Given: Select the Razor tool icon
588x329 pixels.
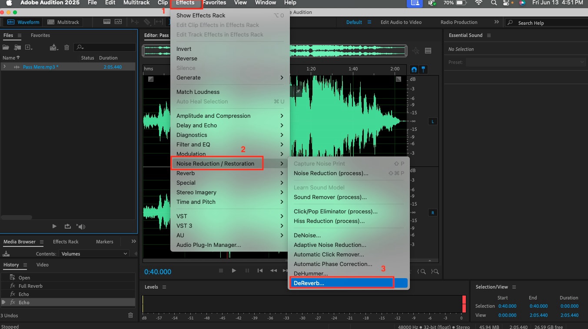Looking at the screenshot, I should pyautogui.click(x=147, y=22).
